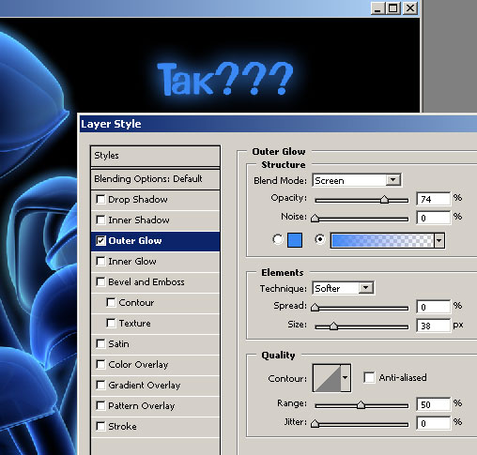477x455 pixels.
Task: Click the Jitter slider handle
Action: [x=315, y=424]
